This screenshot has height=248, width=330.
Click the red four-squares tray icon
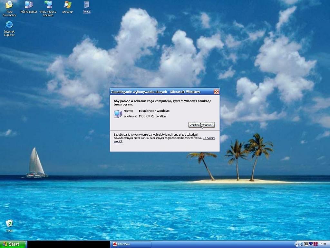(315, 244)
